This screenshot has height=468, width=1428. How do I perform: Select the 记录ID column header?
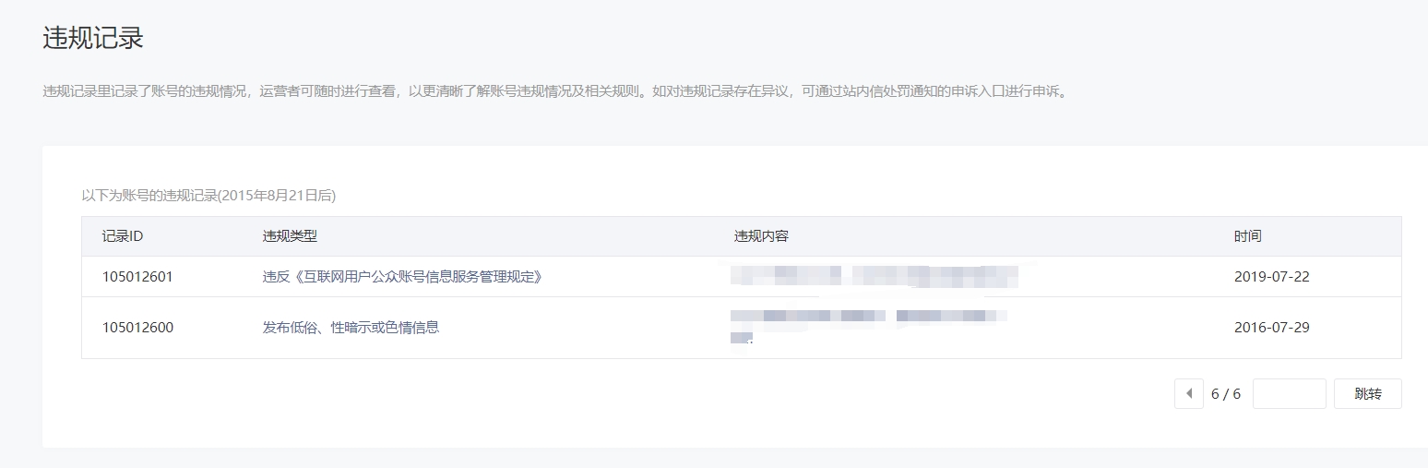pyautogui.click(x=123, y=236)
